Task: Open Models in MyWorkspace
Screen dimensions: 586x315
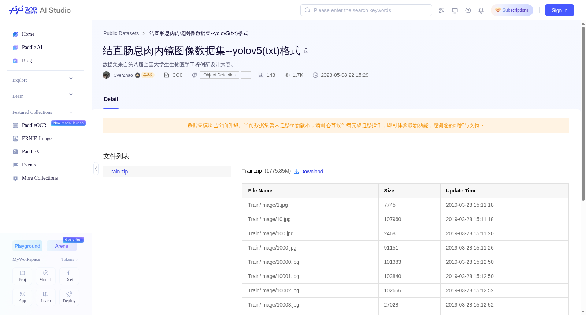Action: 46,276
